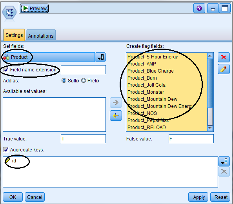Select the Suffix radio button
The width and height of the screenshot is (233, 204).
click(64, 80)
